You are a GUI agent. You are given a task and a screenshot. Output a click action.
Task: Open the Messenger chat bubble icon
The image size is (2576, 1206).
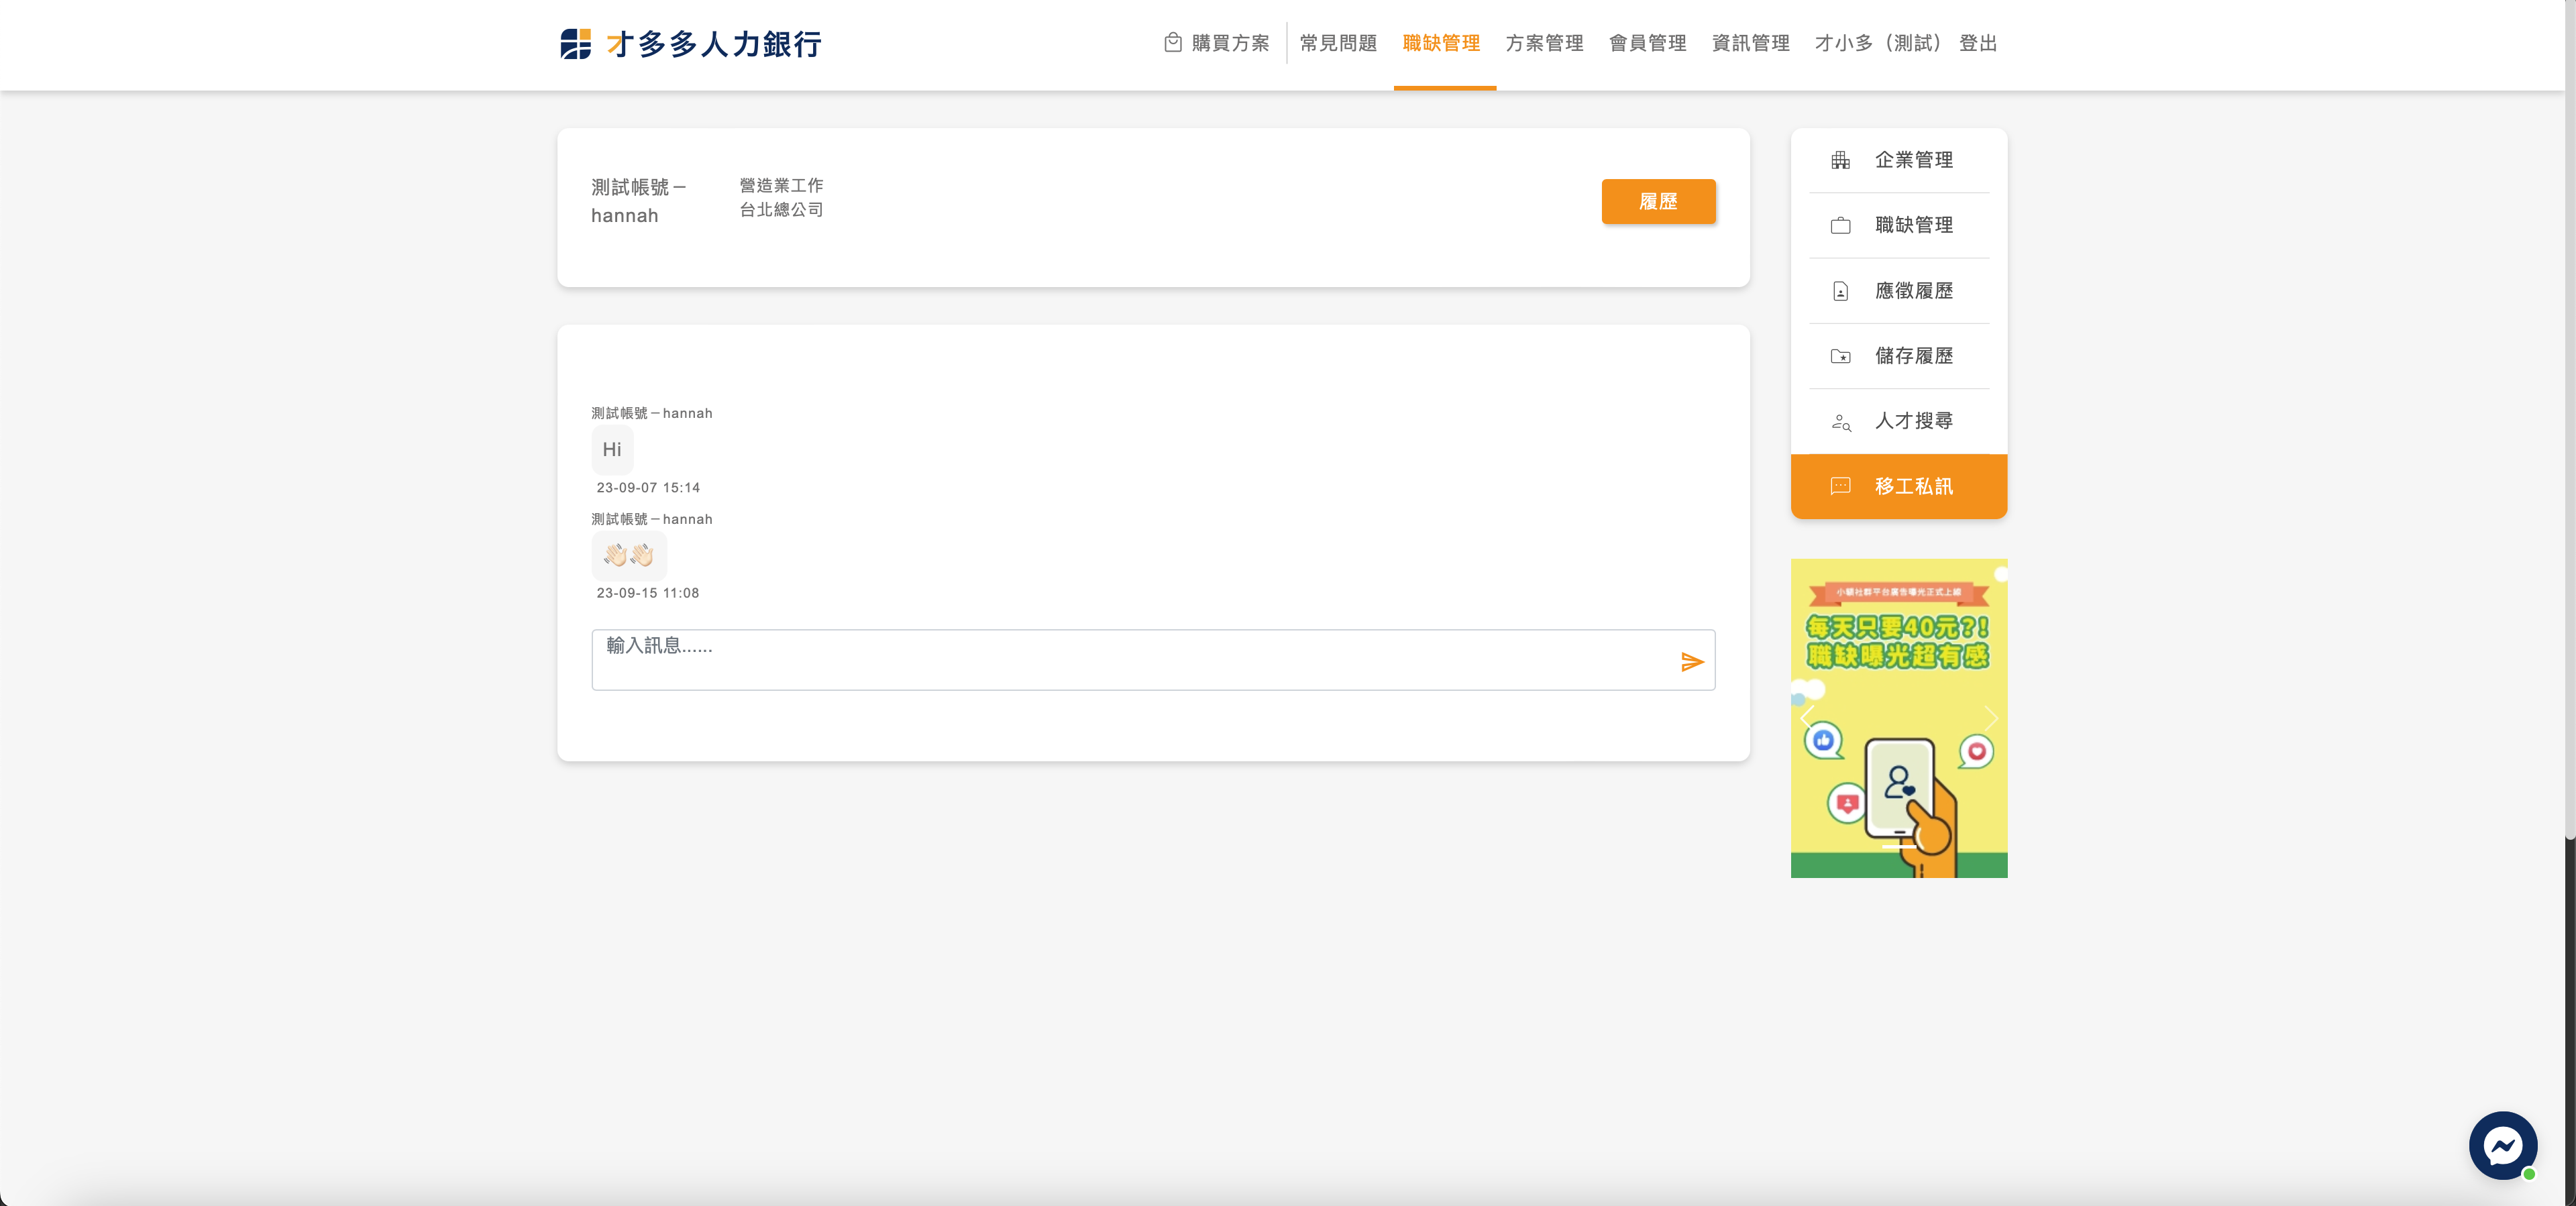point(2502,1145)
